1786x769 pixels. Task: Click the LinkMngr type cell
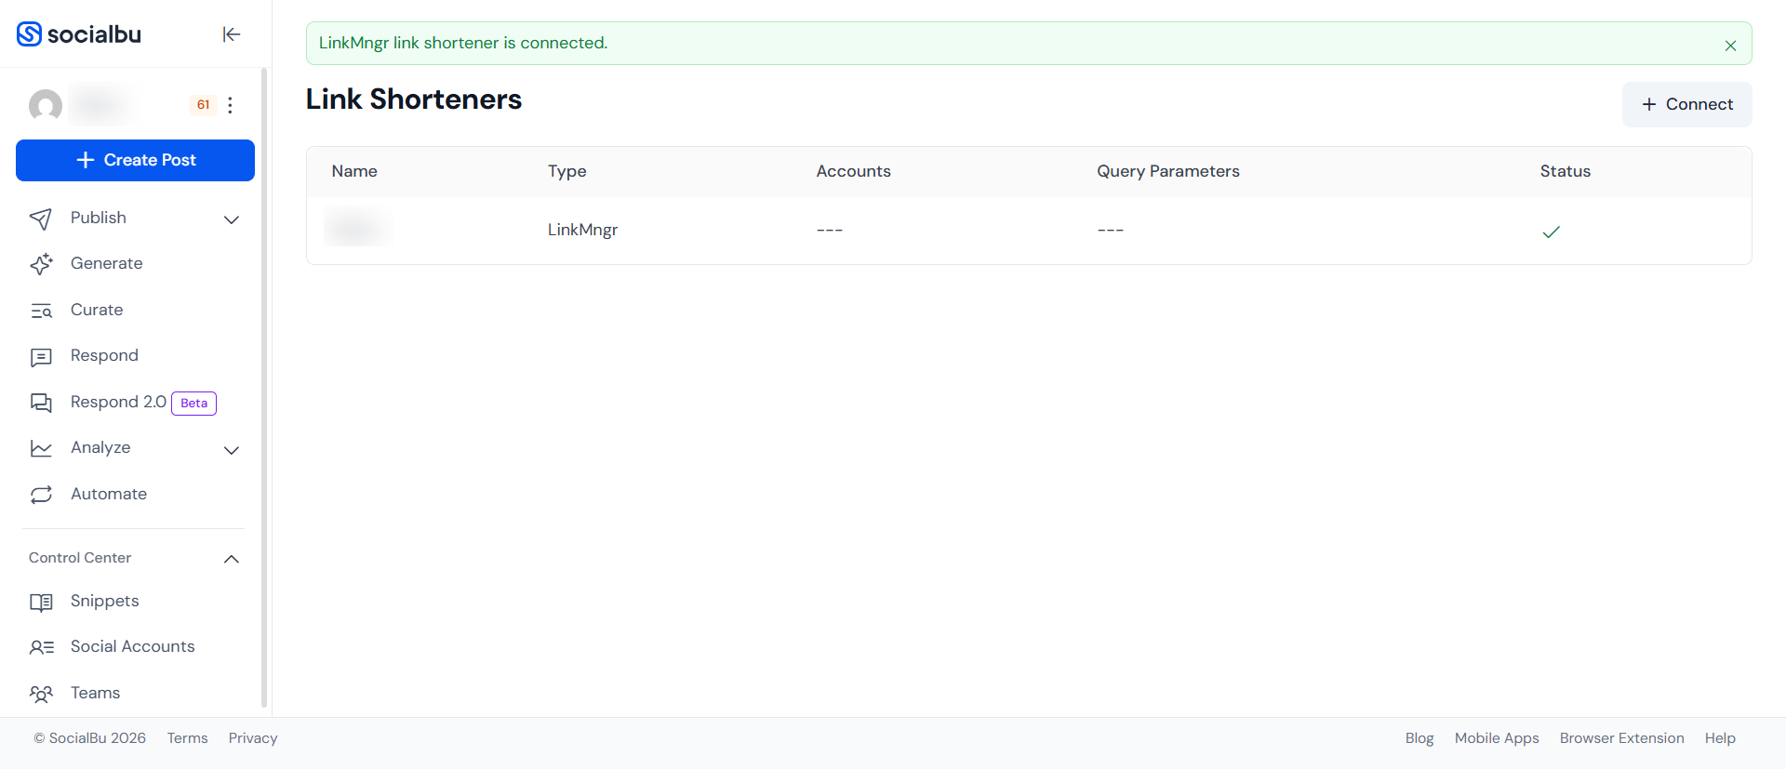point(582,230)
